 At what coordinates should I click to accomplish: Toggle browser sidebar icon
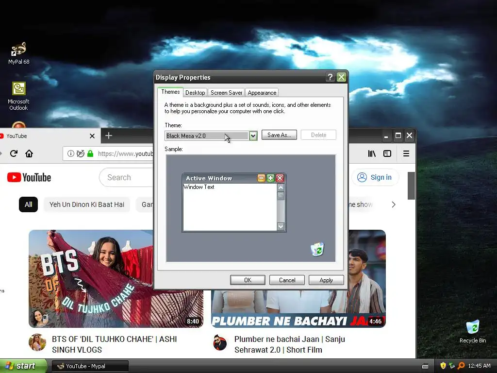pos(387,153)
